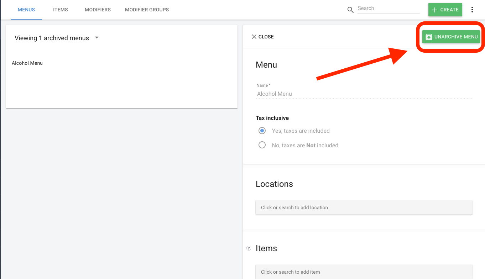
Task: Open the three-dot overflow menu
Action: click(472, 10)
